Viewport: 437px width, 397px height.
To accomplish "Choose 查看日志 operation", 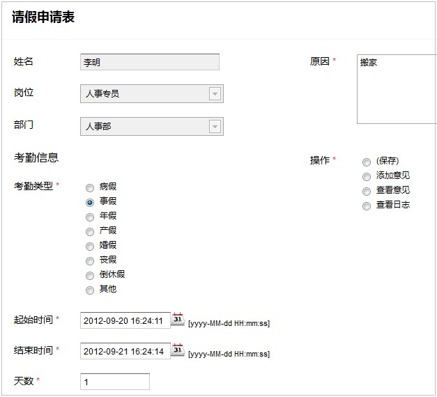I will [x=367, y=205].
